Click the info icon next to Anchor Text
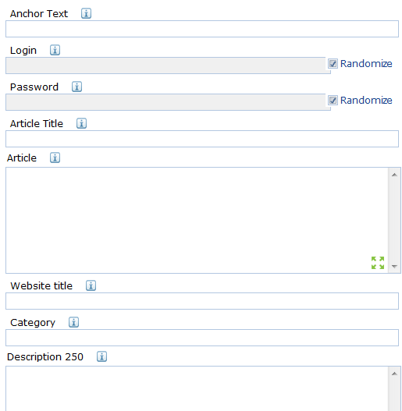Image resolution: width=402 pixels, height=411 pixels. 86,13
